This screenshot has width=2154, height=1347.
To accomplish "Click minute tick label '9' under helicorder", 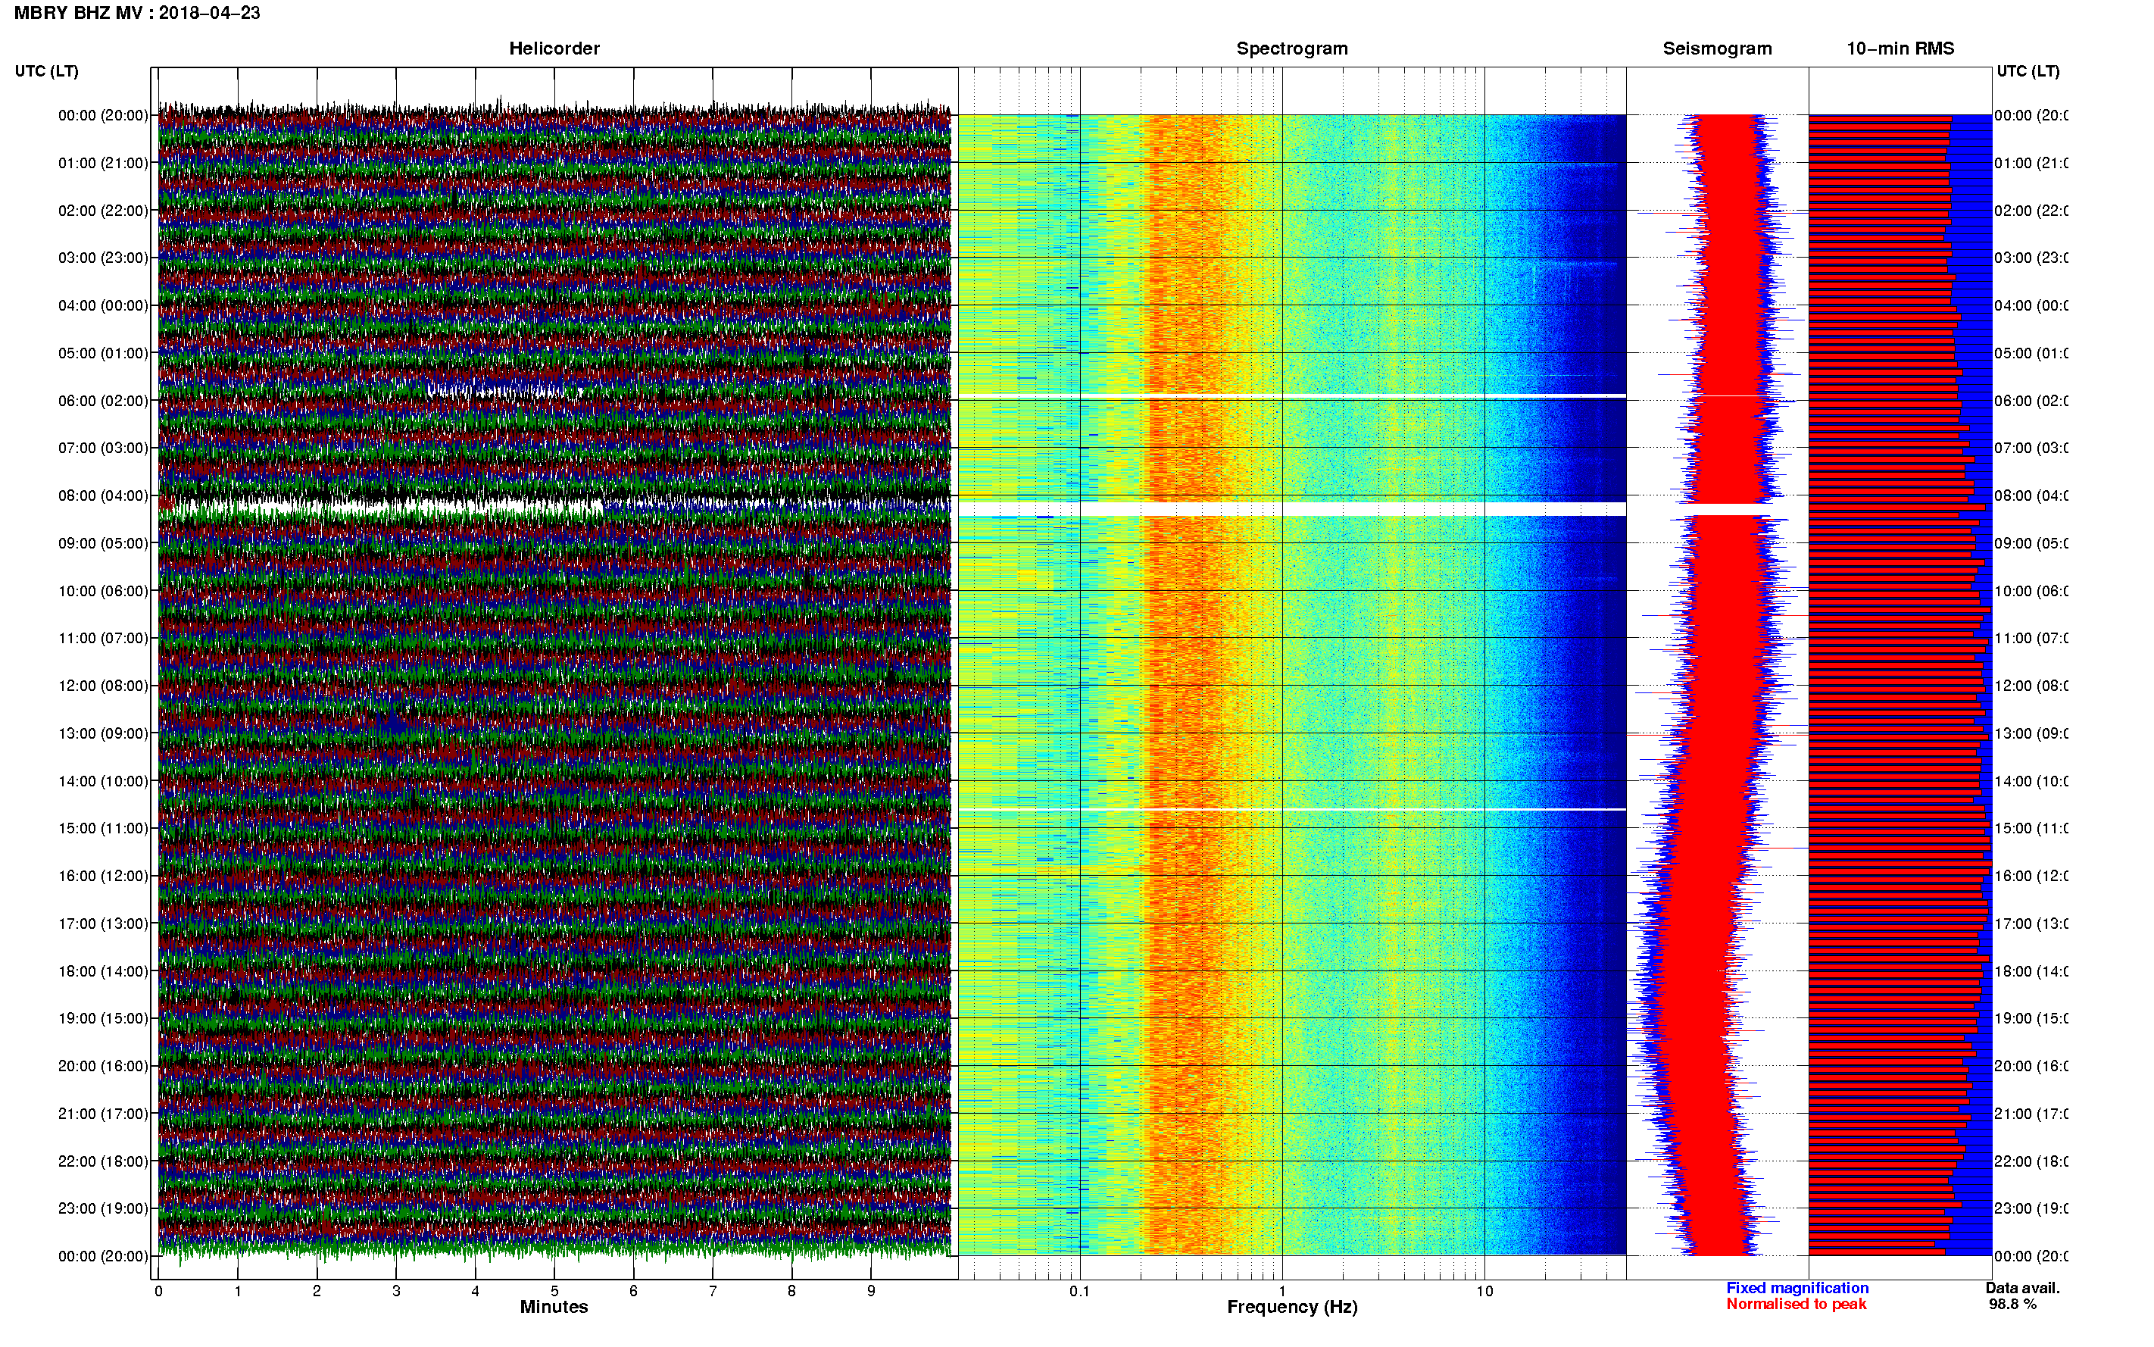I will coord(871,1291).
